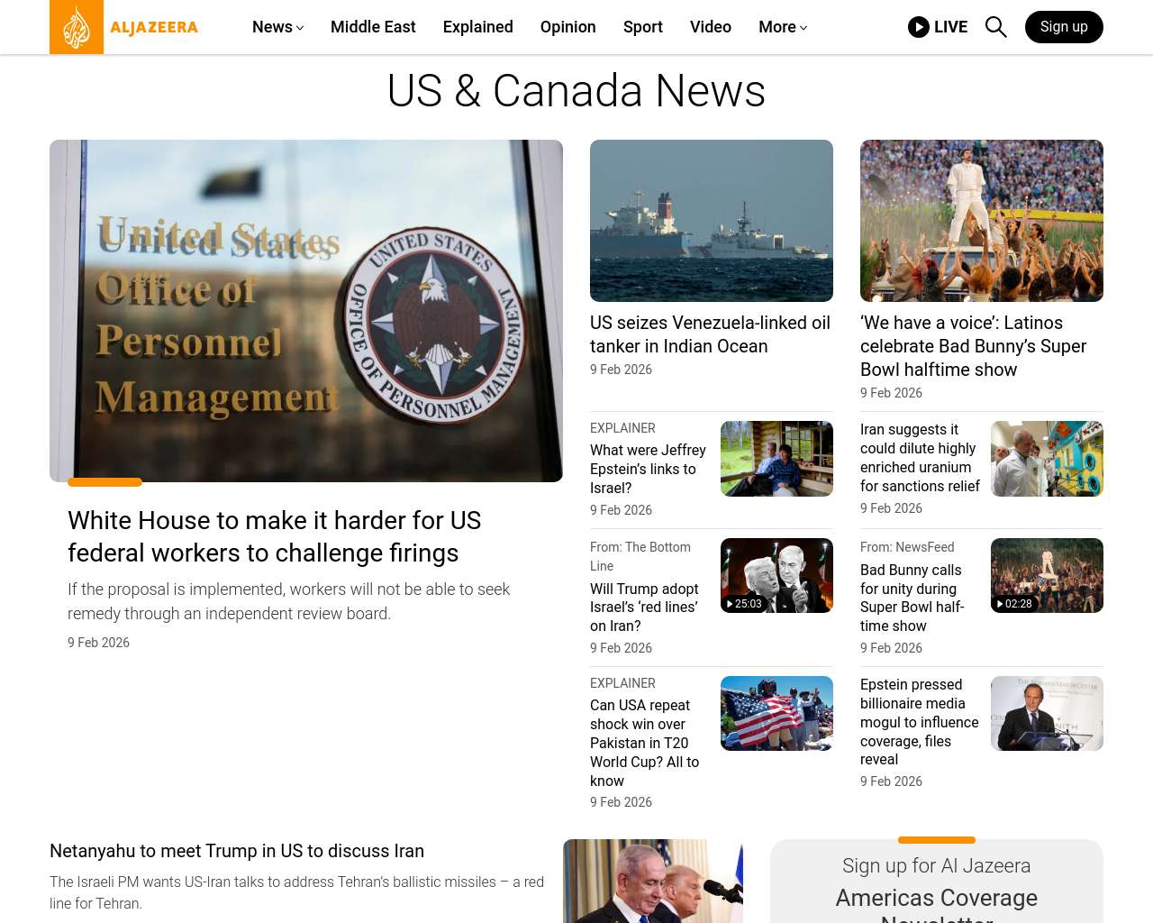
Task: Click the USA flag cricket thumbnail
Action: pos(776,713)
